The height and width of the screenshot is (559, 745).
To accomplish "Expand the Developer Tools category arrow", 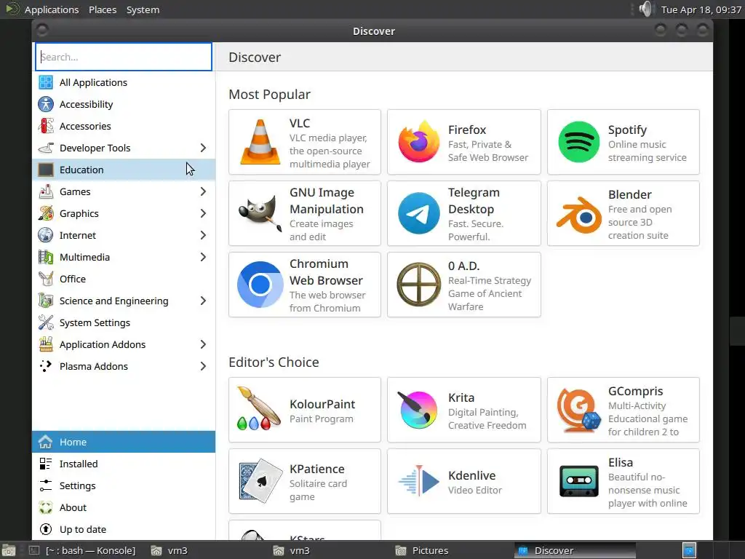I will (204, 148).
